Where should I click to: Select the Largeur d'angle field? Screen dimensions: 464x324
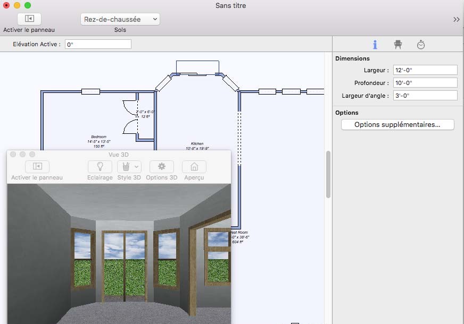tap(425, 96)
